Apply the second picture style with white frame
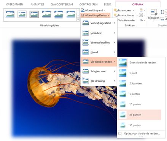Screen dimensions: 167x141 22,14
